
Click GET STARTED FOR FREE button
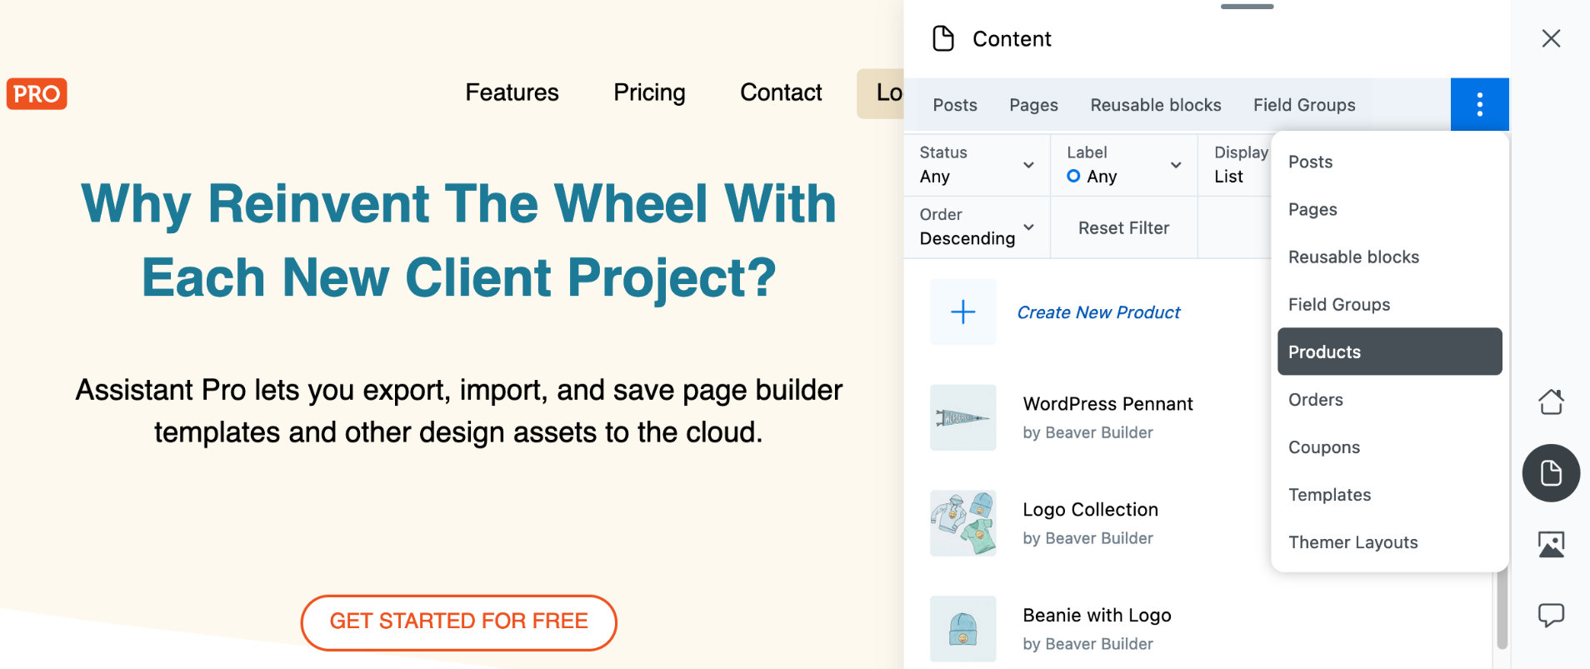pyautogui.click(x=458, y=622)
